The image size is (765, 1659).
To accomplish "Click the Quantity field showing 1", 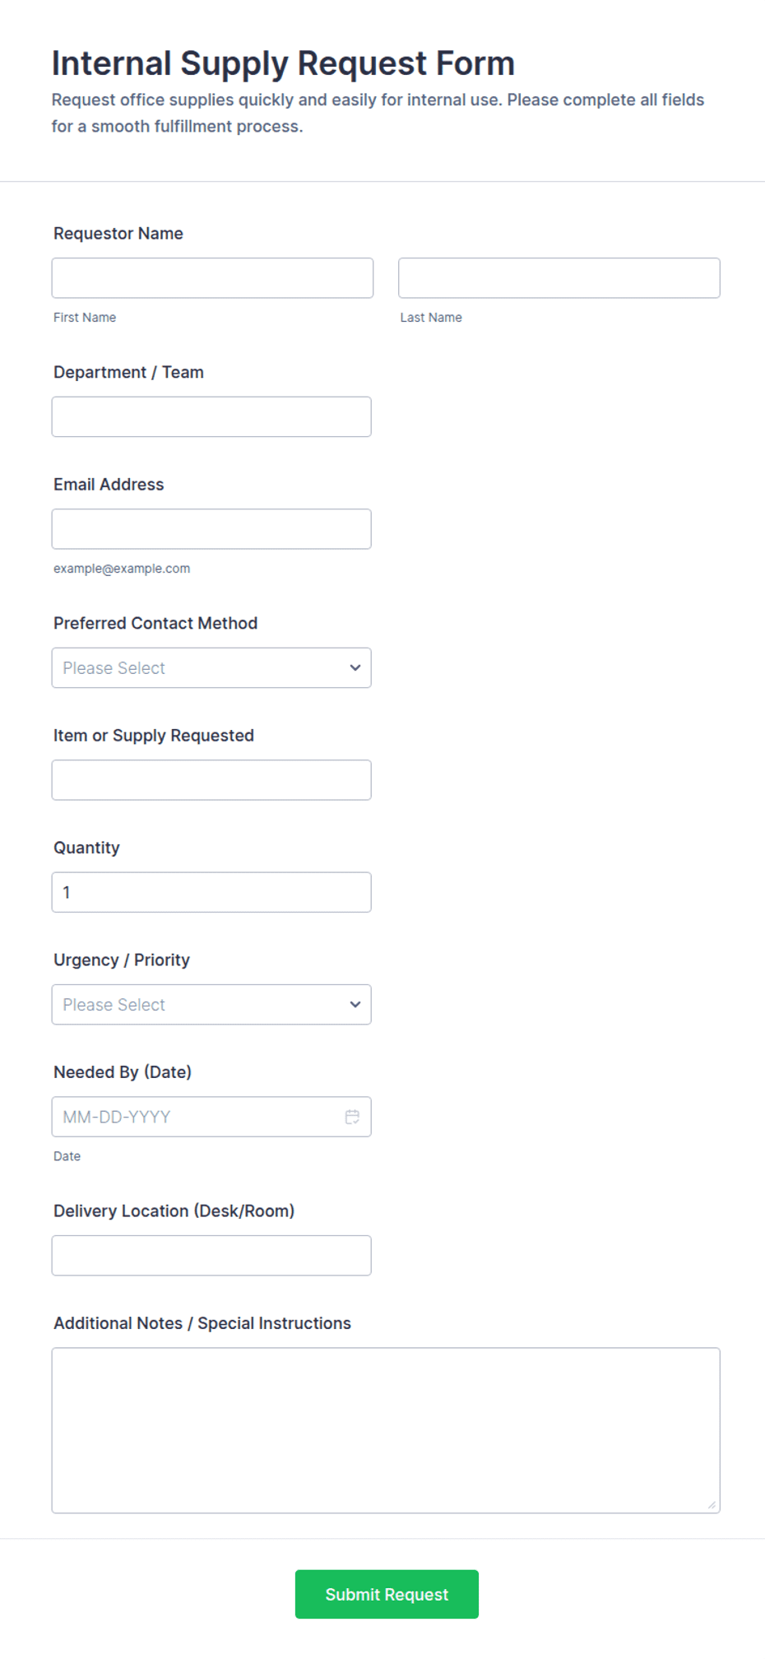I will (x=211, y=892).
